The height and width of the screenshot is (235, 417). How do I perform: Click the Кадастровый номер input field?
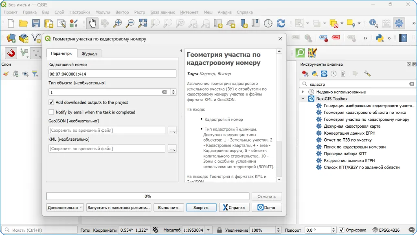112,74
